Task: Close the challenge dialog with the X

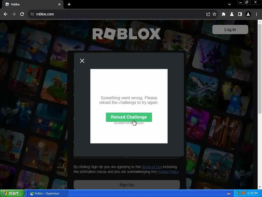Action: pyautogui.click(x=82, y=61)
